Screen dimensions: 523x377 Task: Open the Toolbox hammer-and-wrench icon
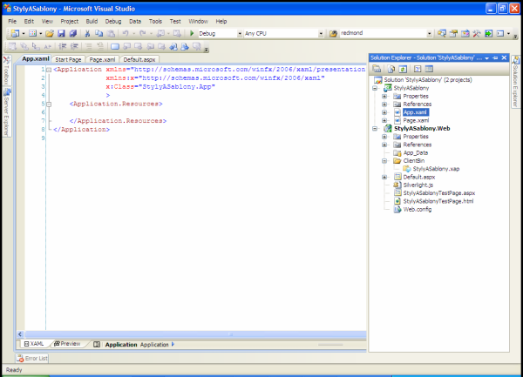477,33
